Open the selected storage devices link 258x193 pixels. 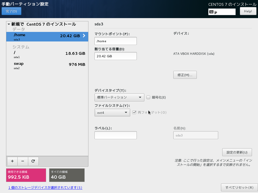45,187
